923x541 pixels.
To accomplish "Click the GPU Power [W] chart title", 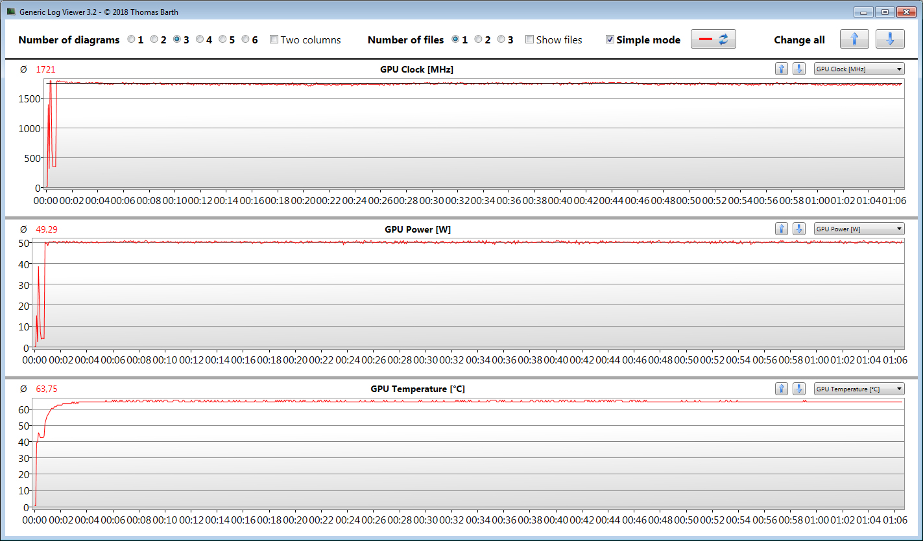I will coord(418,229).
